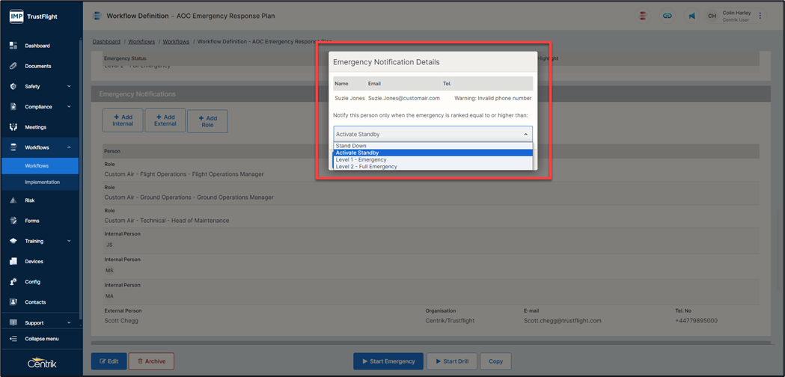Choose Stand Down from the list

(x=351, y=146)
